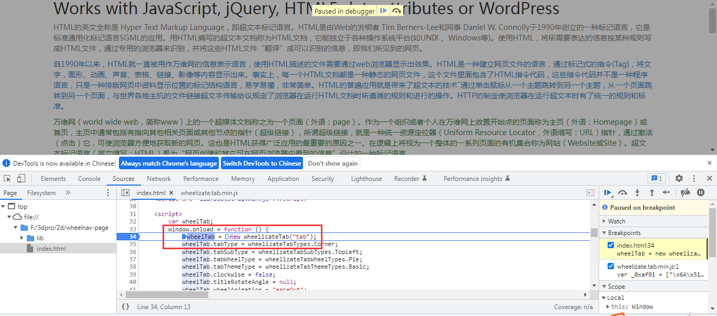Open the Network tab
Image resolution: width=717 pixels, height=316 pixels.
(159, 179)
